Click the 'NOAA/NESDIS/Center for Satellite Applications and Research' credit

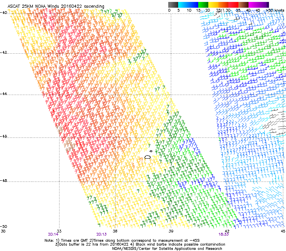click(x=167, y=249)
